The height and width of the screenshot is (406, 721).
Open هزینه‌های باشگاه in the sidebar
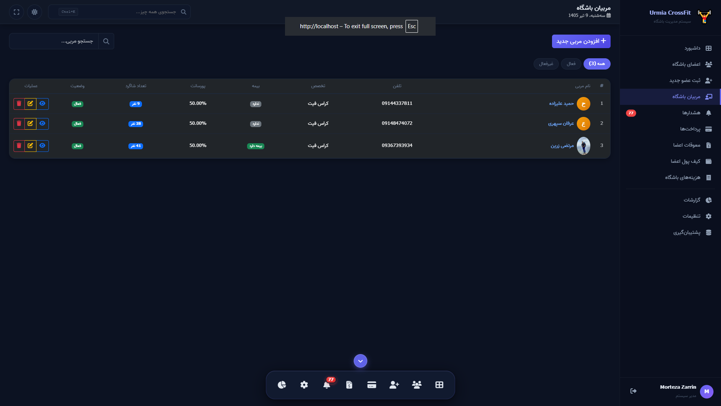tap(670, 177)
